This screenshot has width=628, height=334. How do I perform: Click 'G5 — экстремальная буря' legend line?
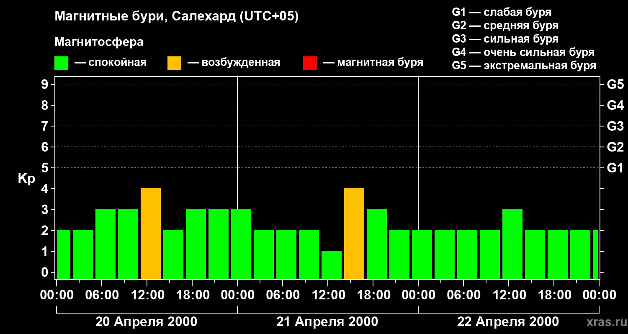coord(524,66)
